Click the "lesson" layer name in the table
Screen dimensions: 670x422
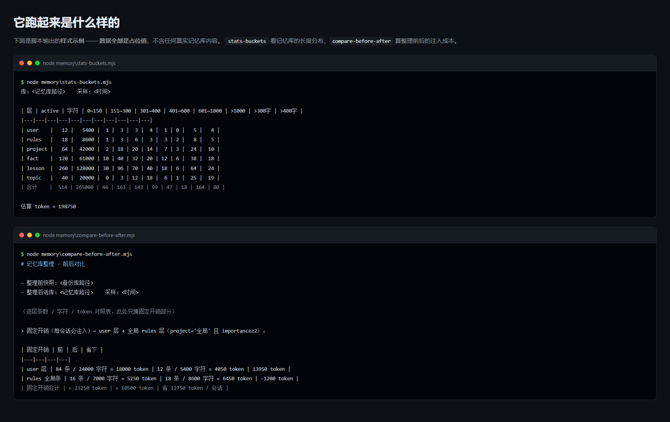coord(35,168)
